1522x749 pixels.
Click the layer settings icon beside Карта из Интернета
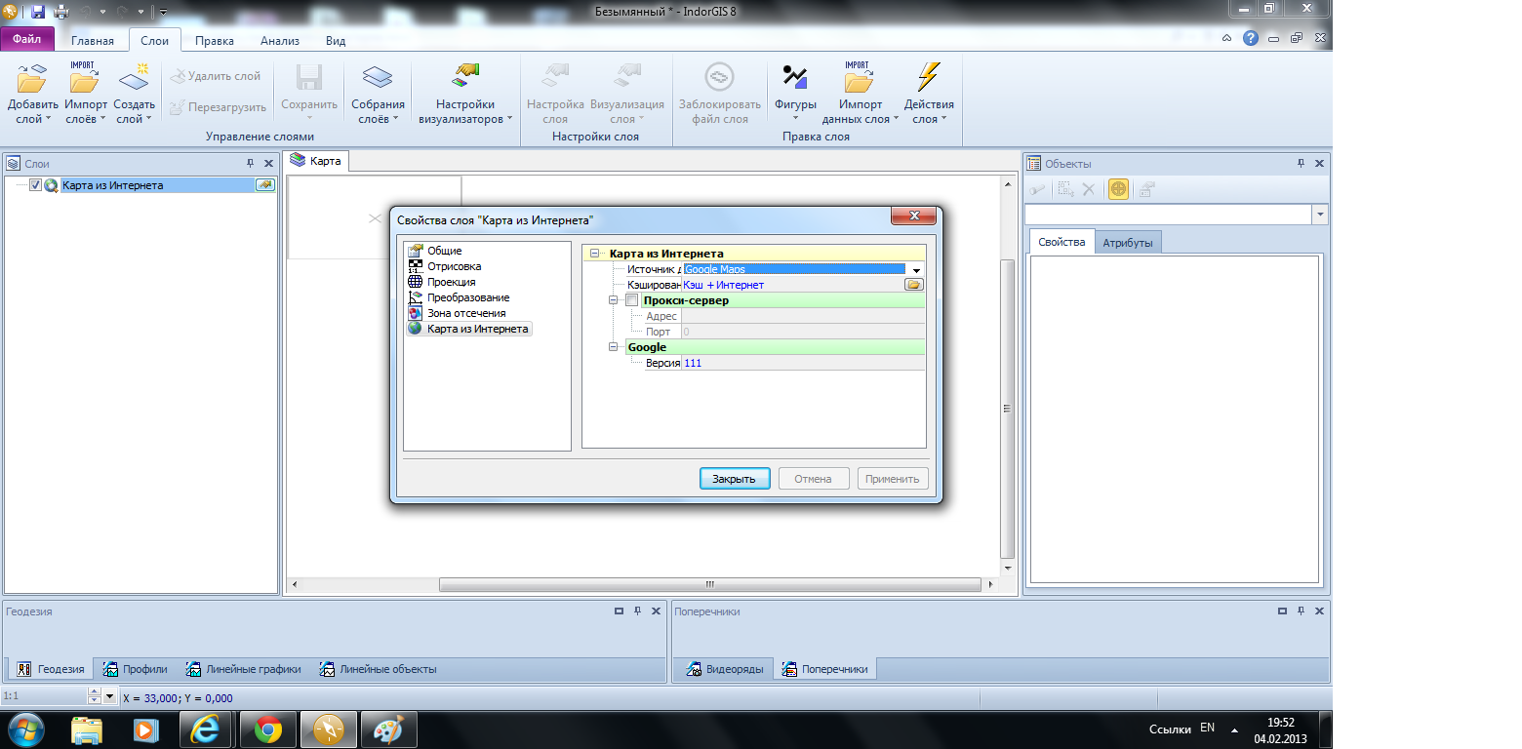point(265,185)
